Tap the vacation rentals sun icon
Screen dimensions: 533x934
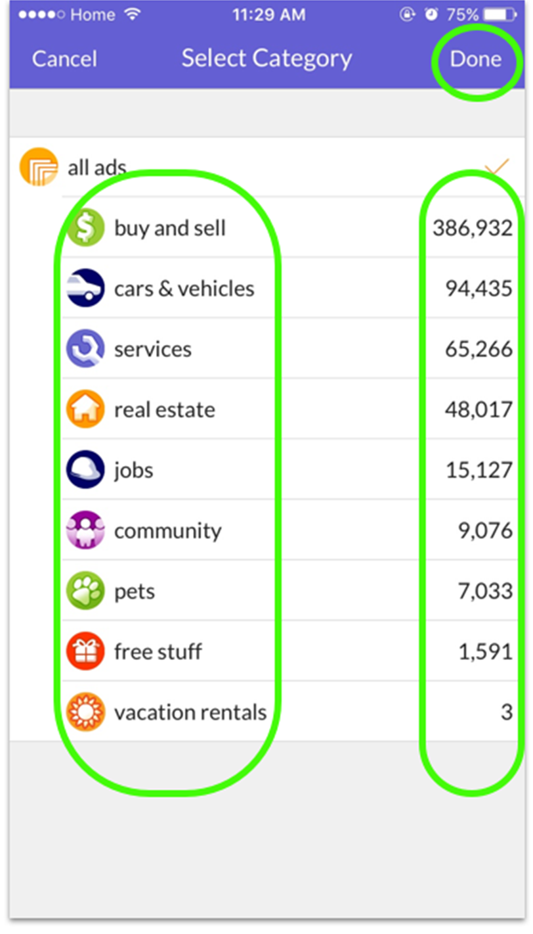click(x=85, y=711)
